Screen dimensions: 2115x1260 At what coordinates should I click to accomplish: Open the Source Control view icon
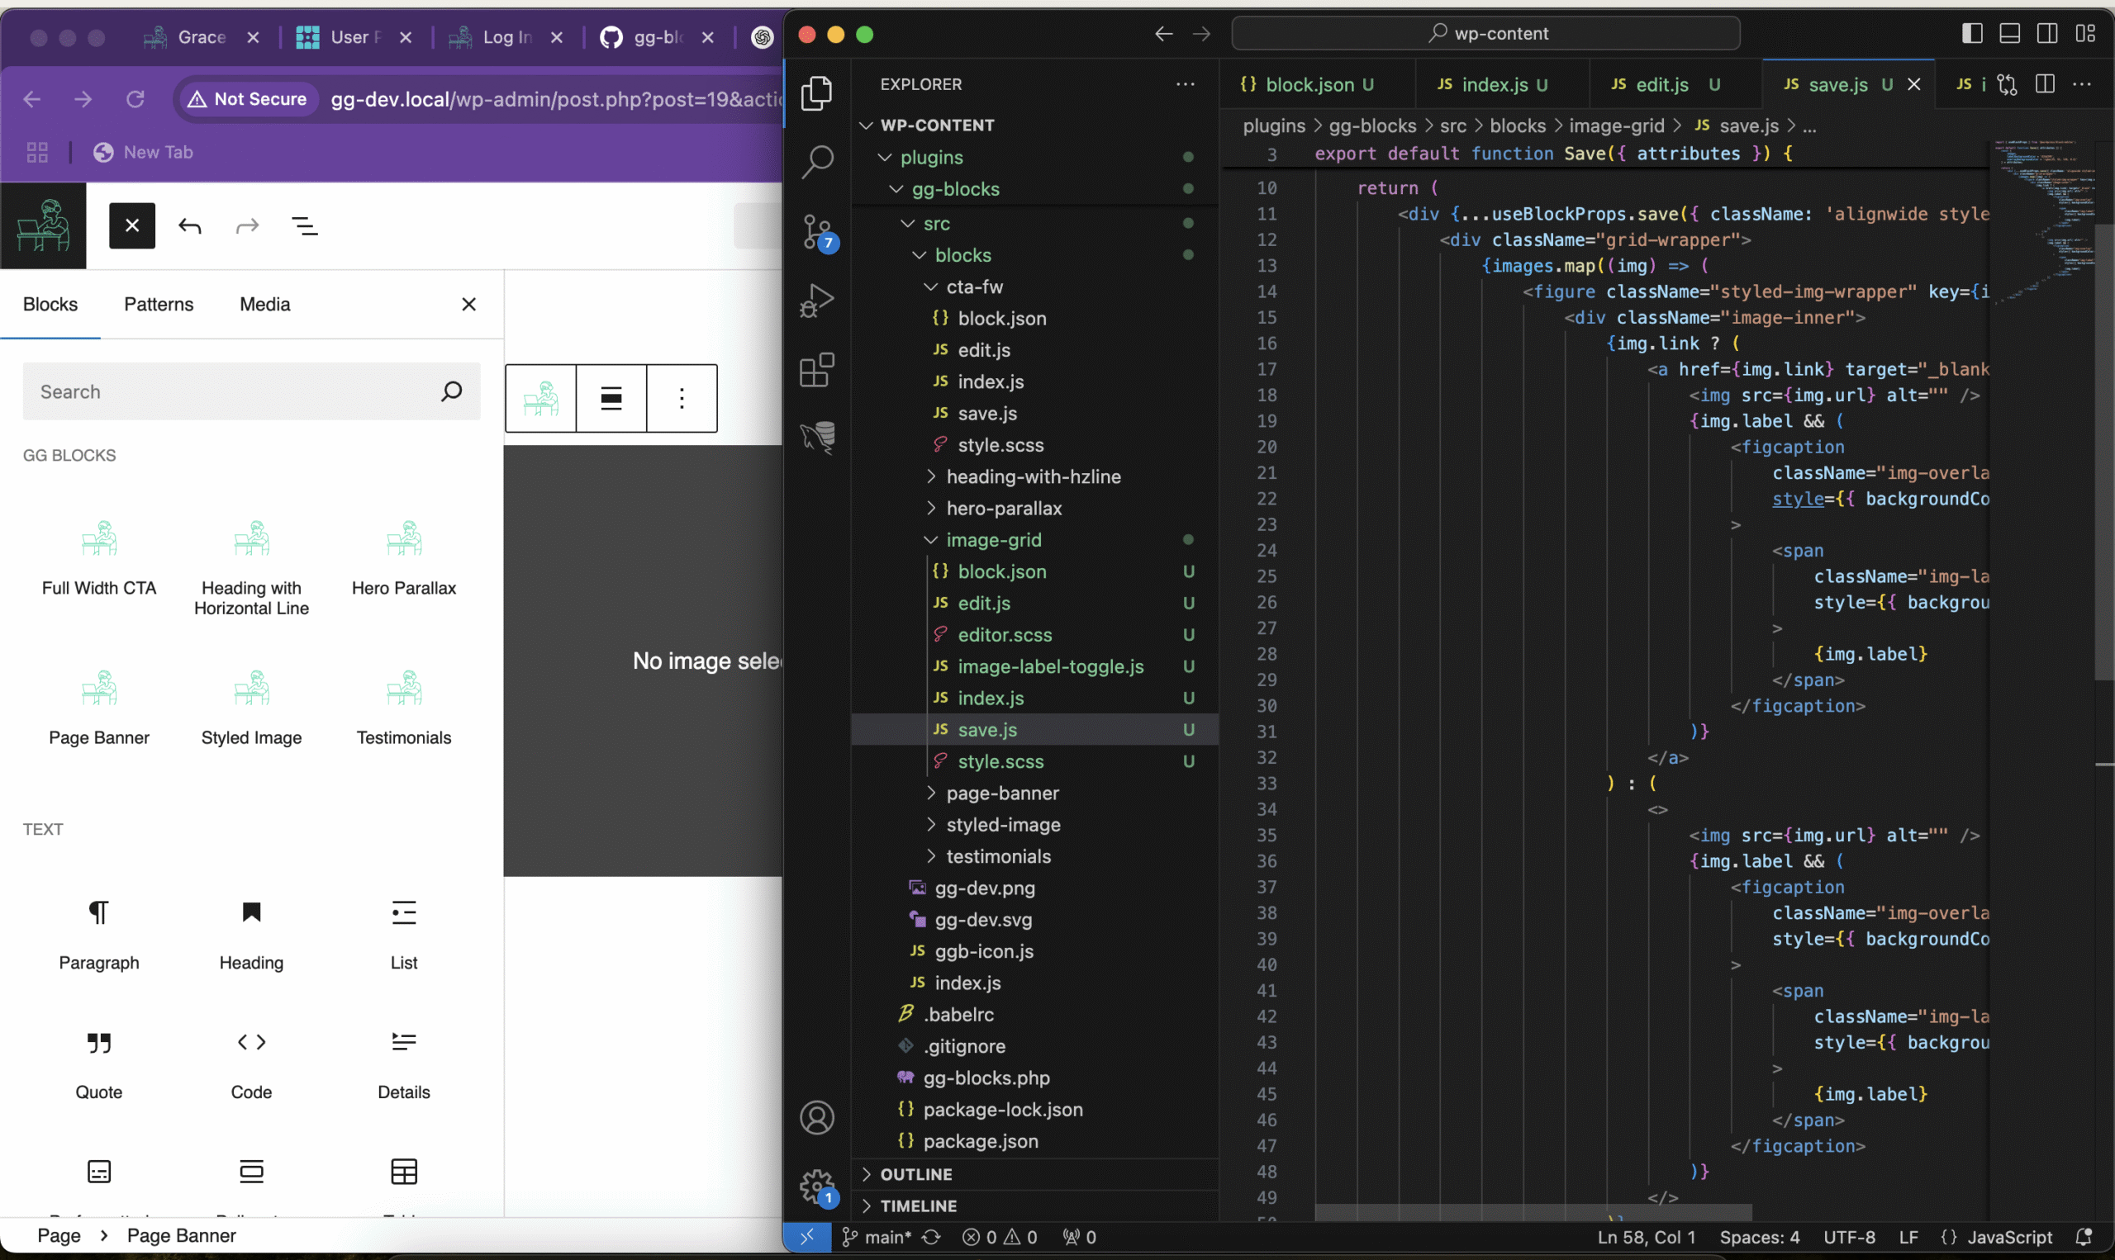pyautogui.click(x=818, y=231)
